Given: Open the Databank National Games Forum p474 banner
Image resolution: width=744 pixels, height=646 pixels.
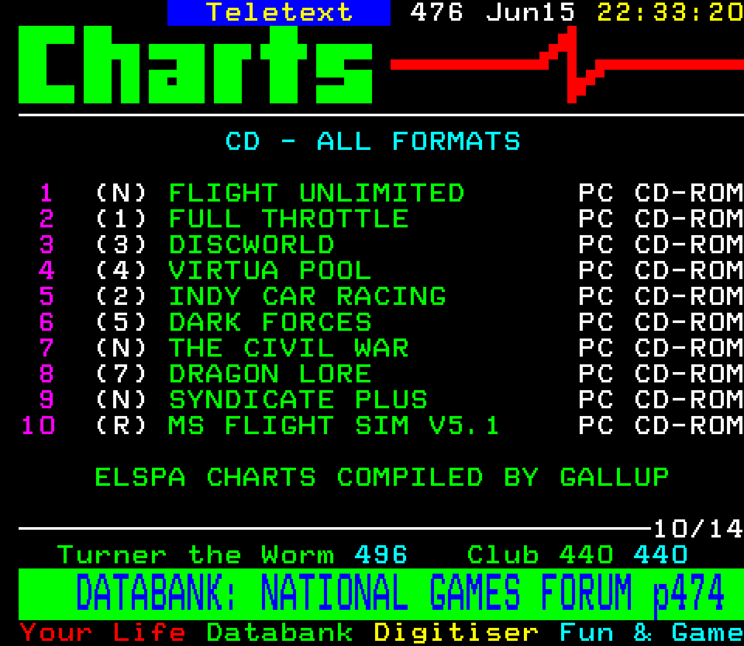Looking at the screenshot, I should (381, 594).
